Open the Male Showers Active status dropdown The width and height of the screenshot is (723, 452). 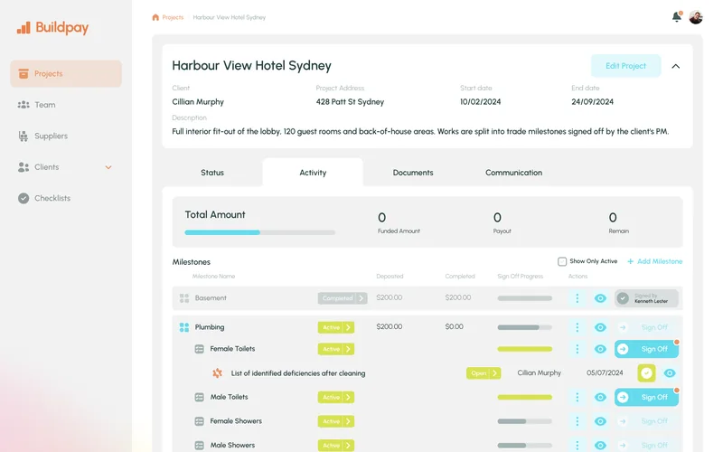point(335,445)
